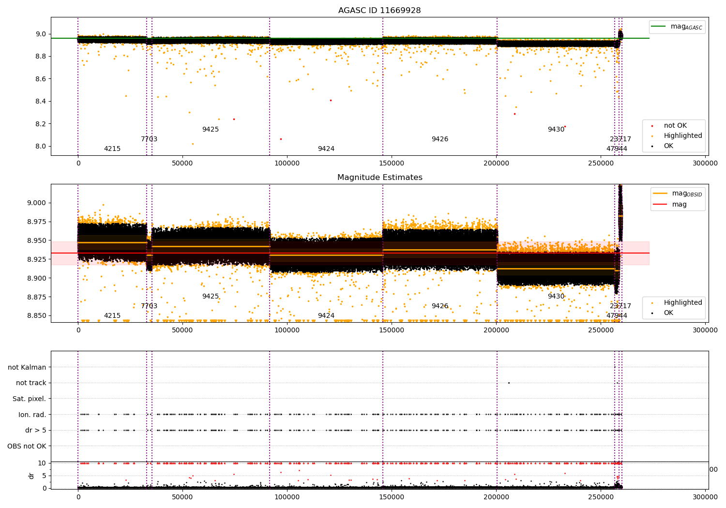Viewport: 726px width, 508px height.
Task: Click the 8.925 y-axis tick label
Action: click(36, 259)
